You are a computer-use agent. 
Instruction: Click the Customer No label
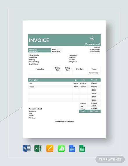pos(73,55)
